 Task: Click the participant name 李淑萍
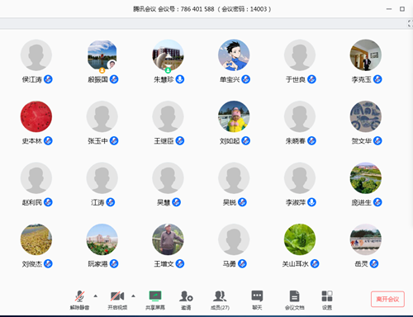point(296,202)
